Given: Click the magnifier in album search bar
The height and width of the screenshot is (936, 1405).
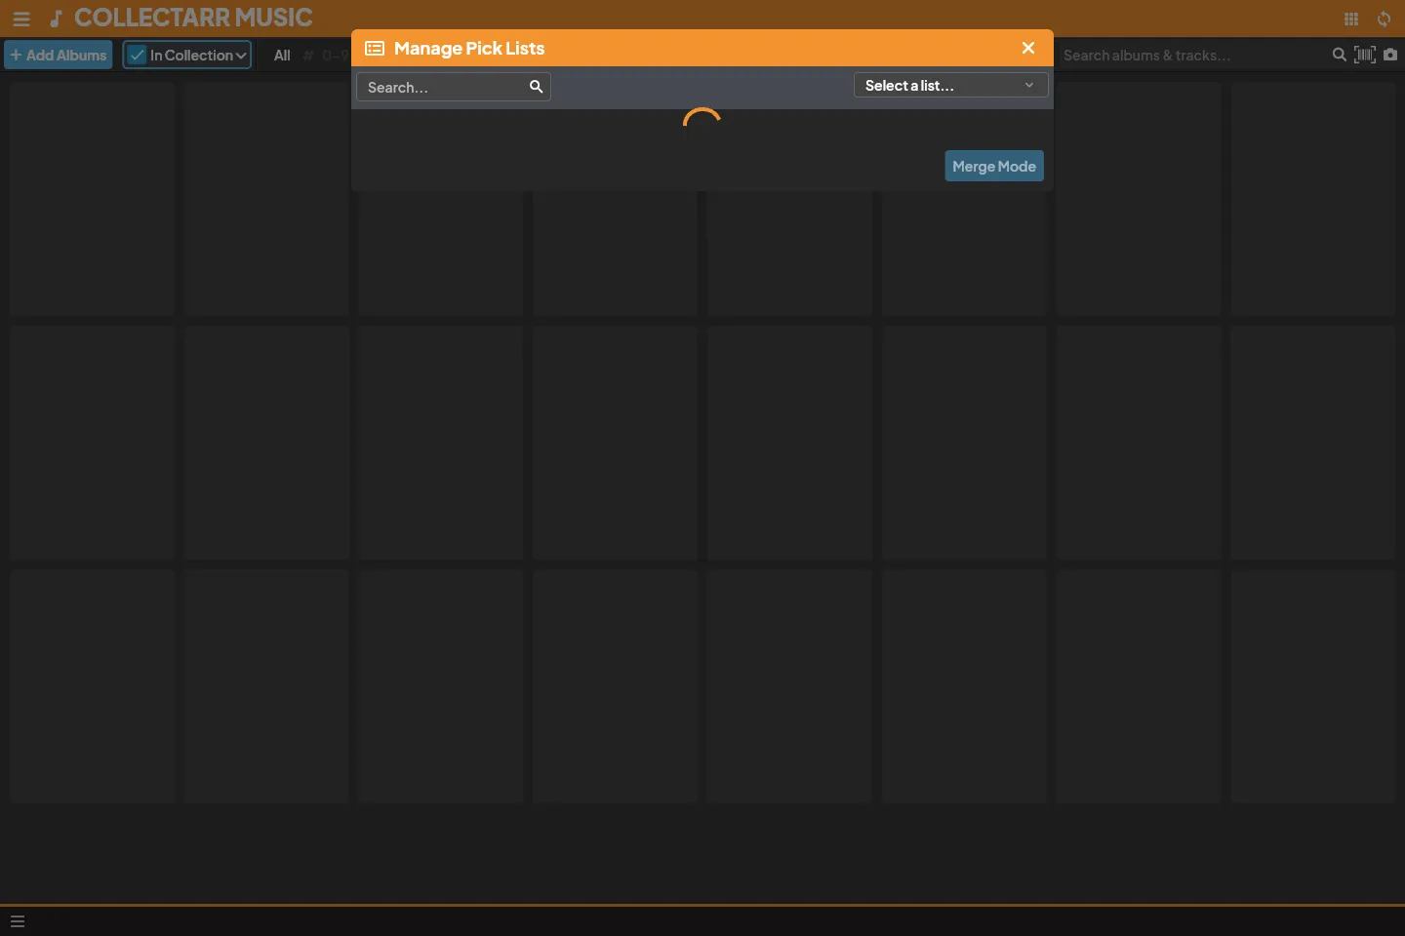Looking at the screenshot, I should point(1340,55).
